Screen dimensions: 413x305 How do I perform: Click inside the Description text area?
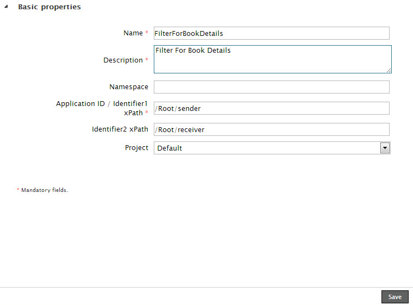(x=271, y=59)
